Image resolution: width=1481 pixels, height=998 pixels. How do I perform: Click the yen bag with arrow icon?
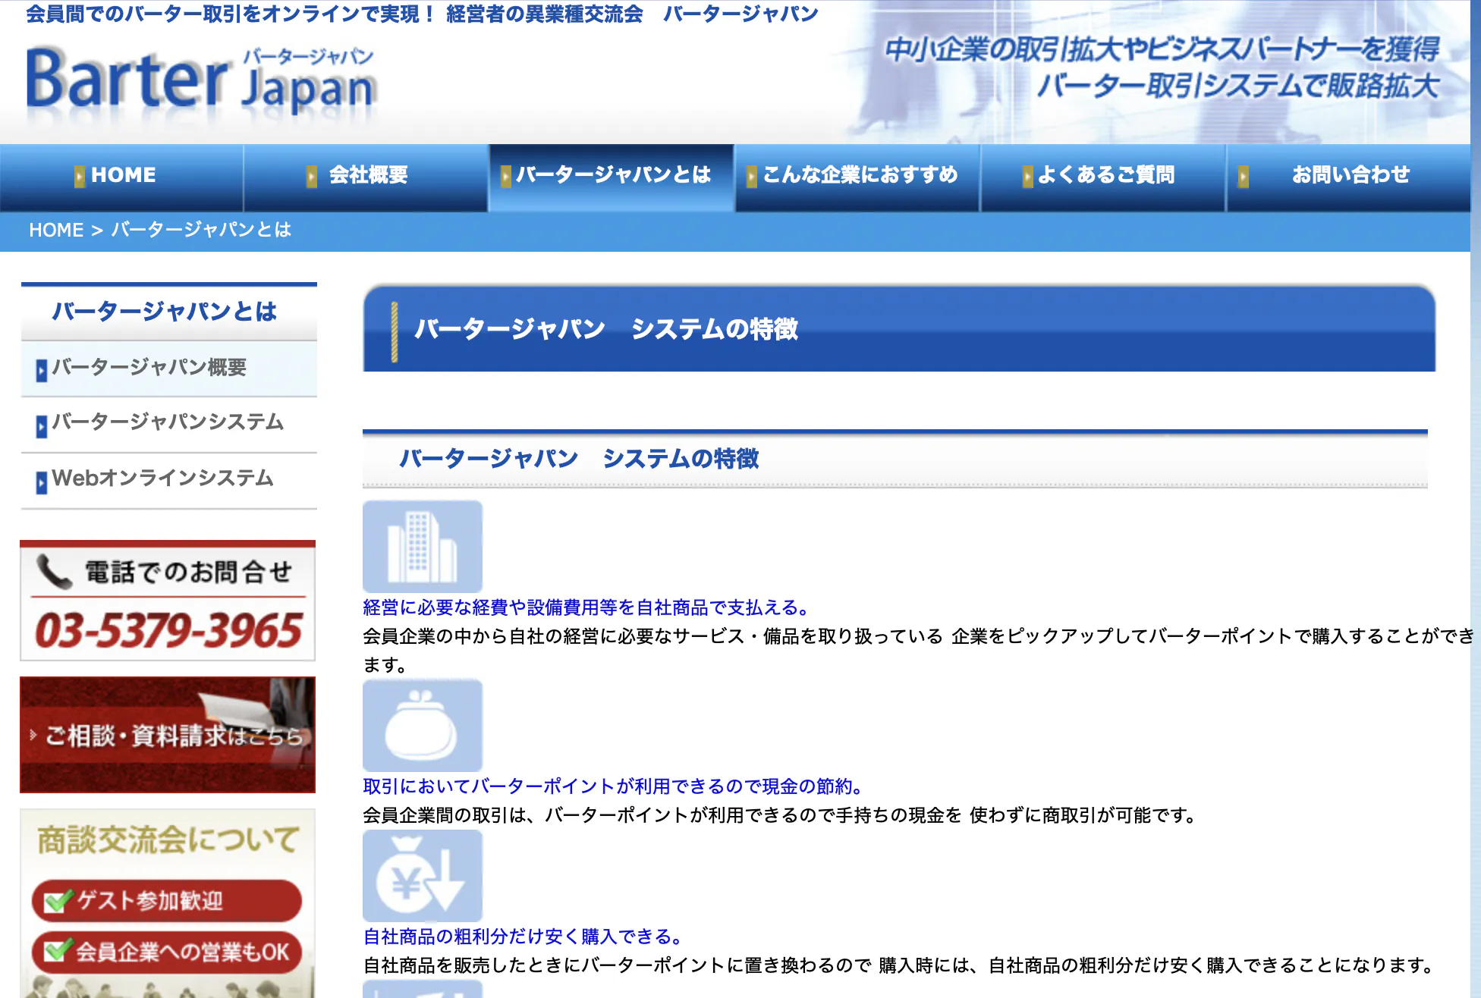point(422,876)
